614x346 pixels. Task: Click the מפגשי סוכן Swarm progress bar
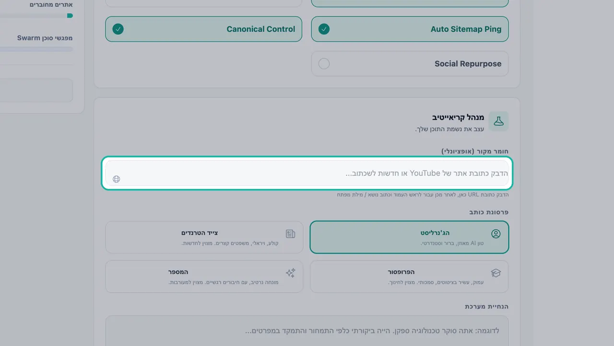(x=36, y=49)
